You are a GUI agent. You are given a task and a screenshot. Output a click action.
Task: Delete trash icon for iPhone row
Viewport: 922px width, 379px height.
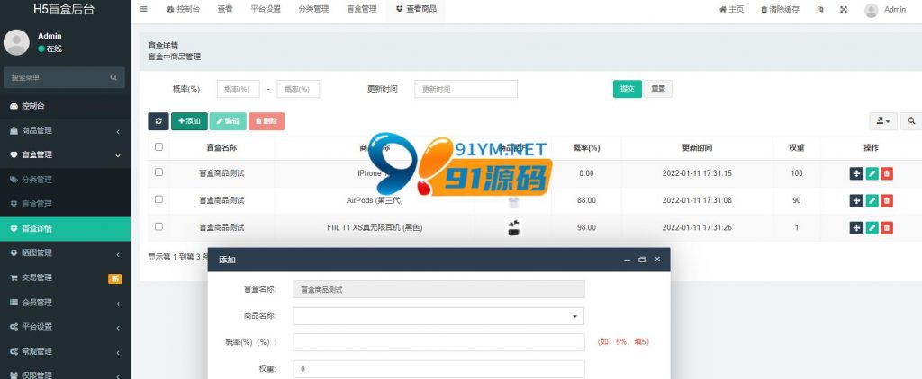[x=887, y=173]
